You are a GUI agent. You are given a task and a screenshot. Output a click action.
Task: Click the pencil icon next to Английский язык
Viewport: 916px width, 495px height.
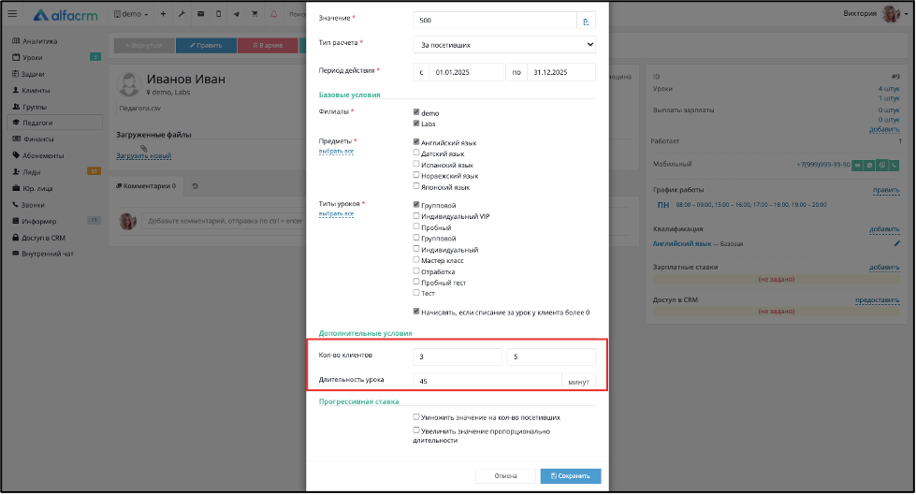(x=896, y=243)
